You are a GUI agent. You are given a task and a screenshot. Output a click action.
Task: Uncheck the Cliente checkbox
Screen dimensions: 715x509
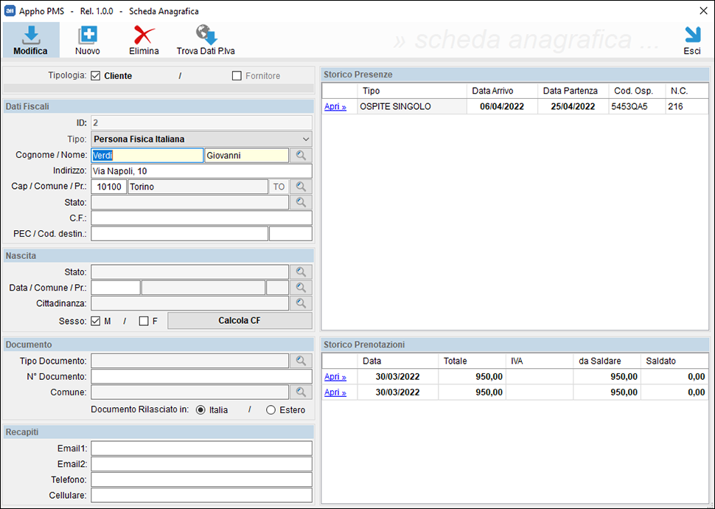tap(96, 76)
